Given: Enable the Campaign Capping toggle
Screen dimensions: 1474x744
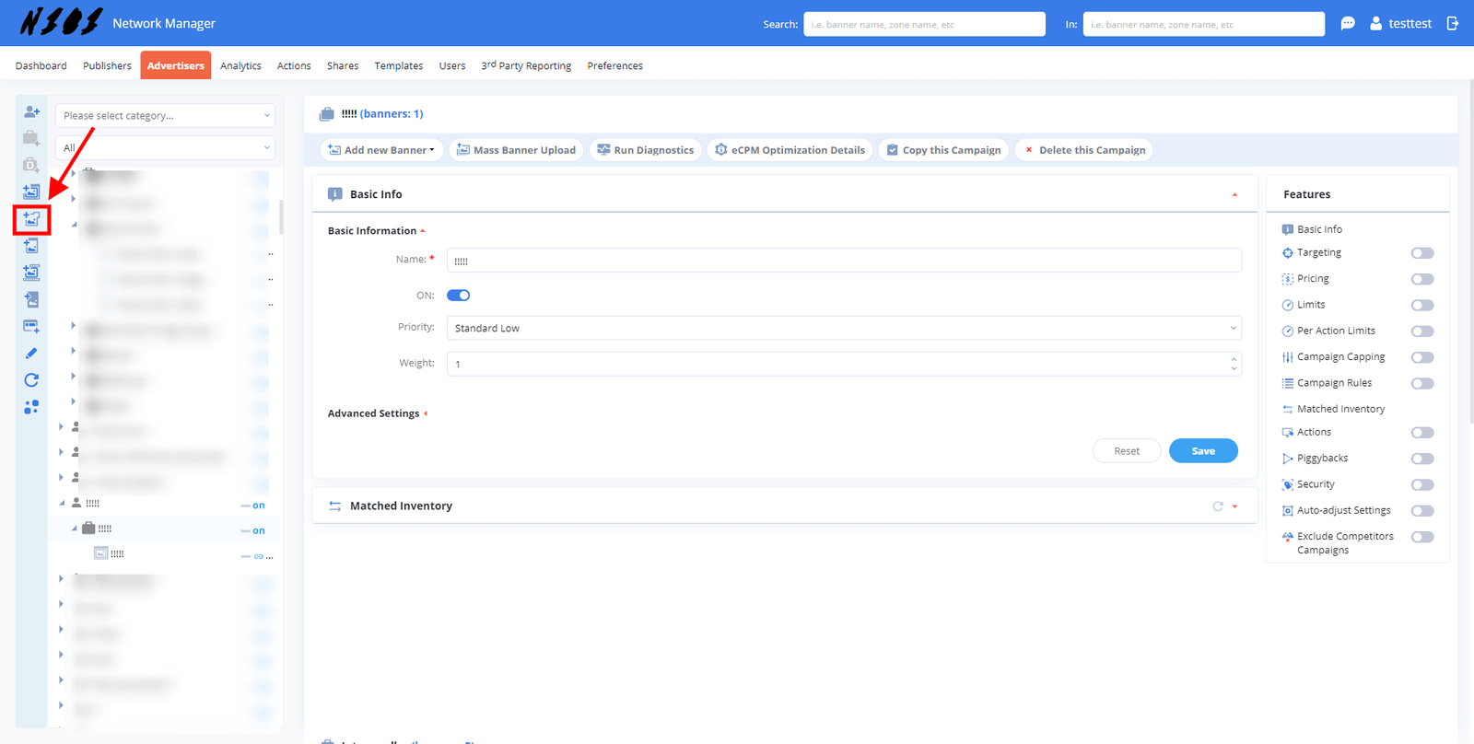Looking at the screenshot, I should coord(1422,357).
